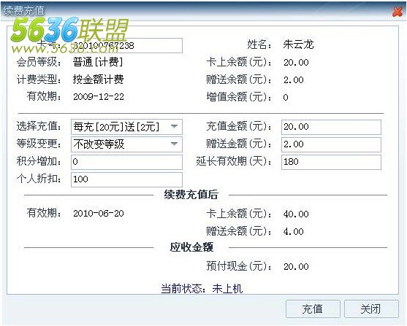Viewport: 407px width, 326px height.
Task: Click the 积分增加 input field
Action: pyautogui.click(x=126, y=162)
